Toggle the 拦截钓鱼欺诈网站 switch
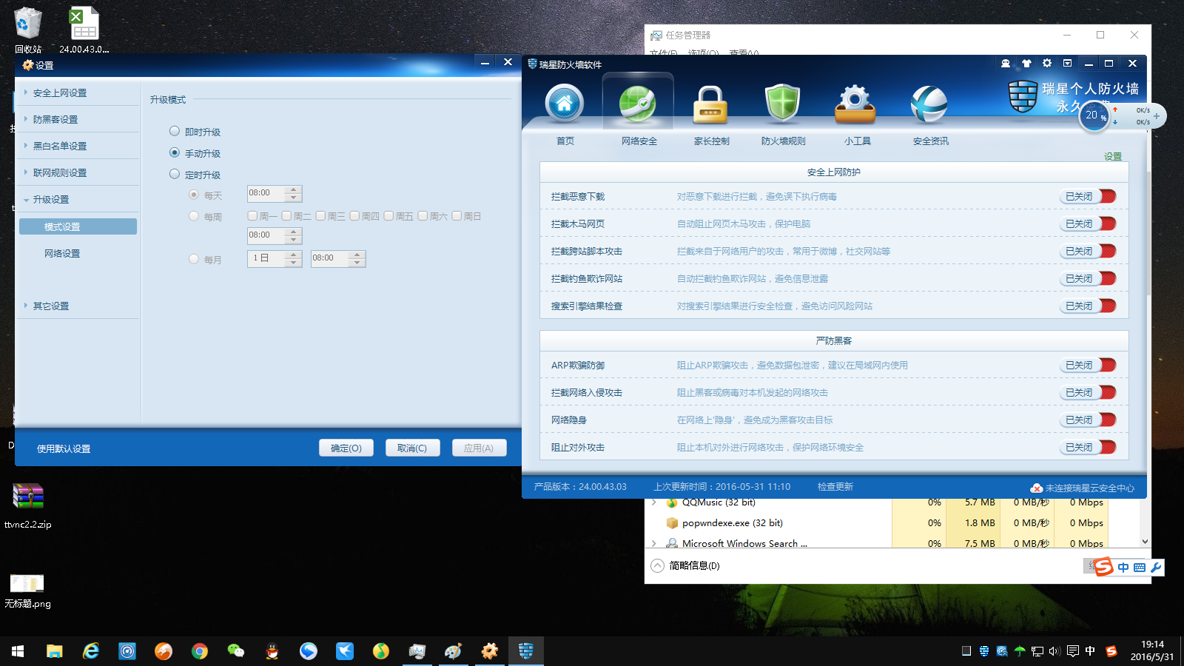This screenshot has height=666, width=1184. click(1088, 278)
